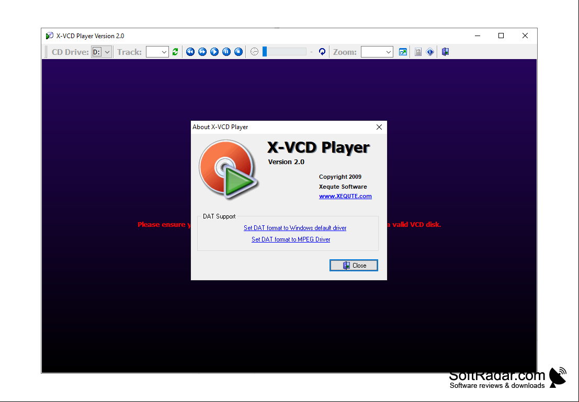Pause playback with the pause button
This screenshot has height=402, width=579.
226,52
